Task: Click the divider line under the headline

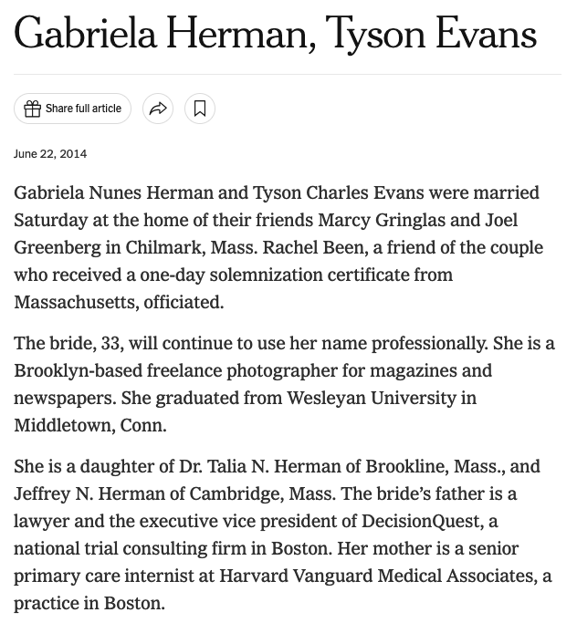Action: tap(288, 74)
